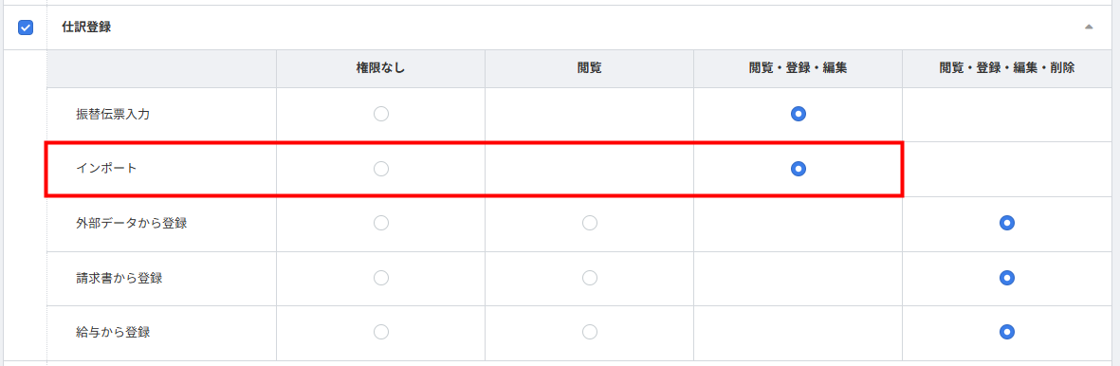Select 権限なし for インポート
Viewport: 1120px width, 366px height.
[381, 170]
